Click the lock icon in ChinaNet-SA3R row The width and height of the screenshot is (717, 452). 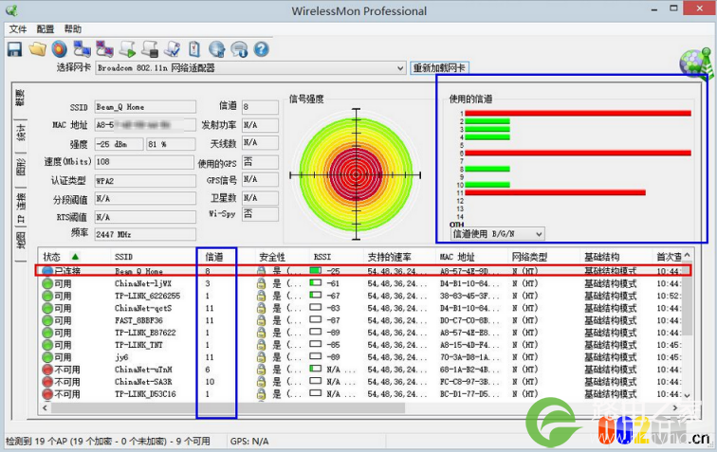[261, 382]
